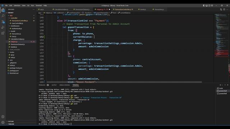
Task: Open editor More Actions ellipsis
Action: (x=227, y=9)
